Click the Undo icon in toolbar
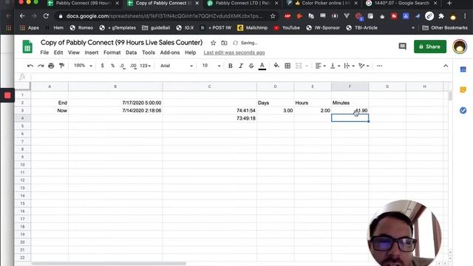This screenshot has height=266, width=473. click(30, 66)
